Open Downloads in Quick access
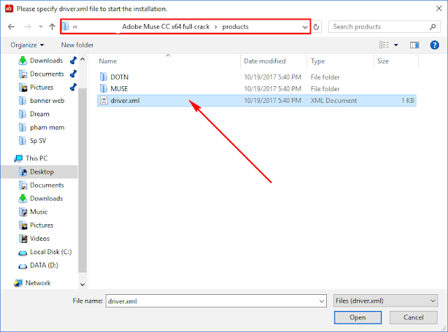The width and height of the screenshot is (448, 332). [x=46, y=61]
